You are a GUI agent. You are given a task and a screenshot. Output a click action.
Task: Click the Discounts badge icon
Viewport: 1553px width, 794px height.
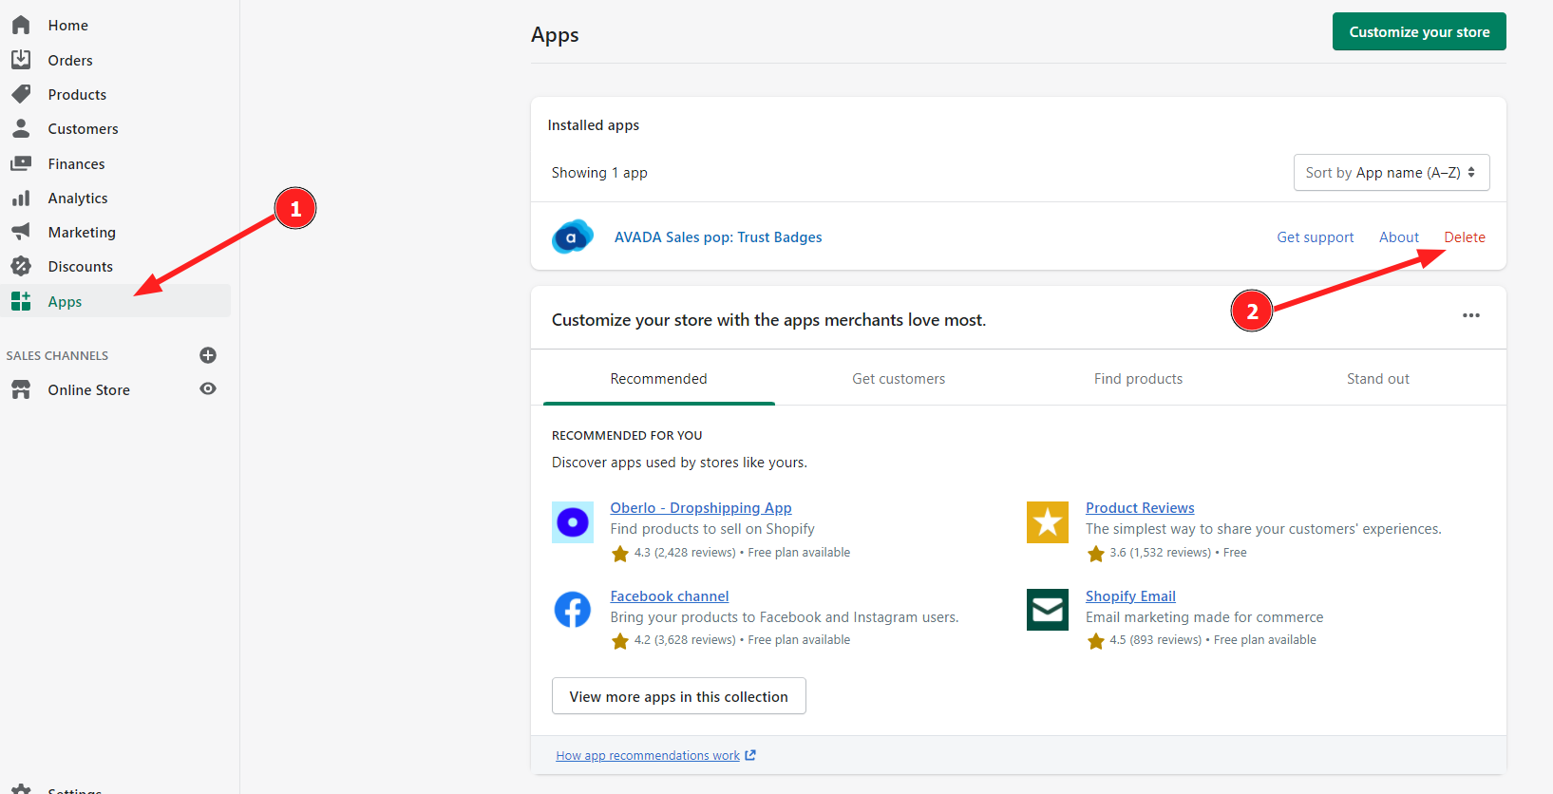pos(21,266)
